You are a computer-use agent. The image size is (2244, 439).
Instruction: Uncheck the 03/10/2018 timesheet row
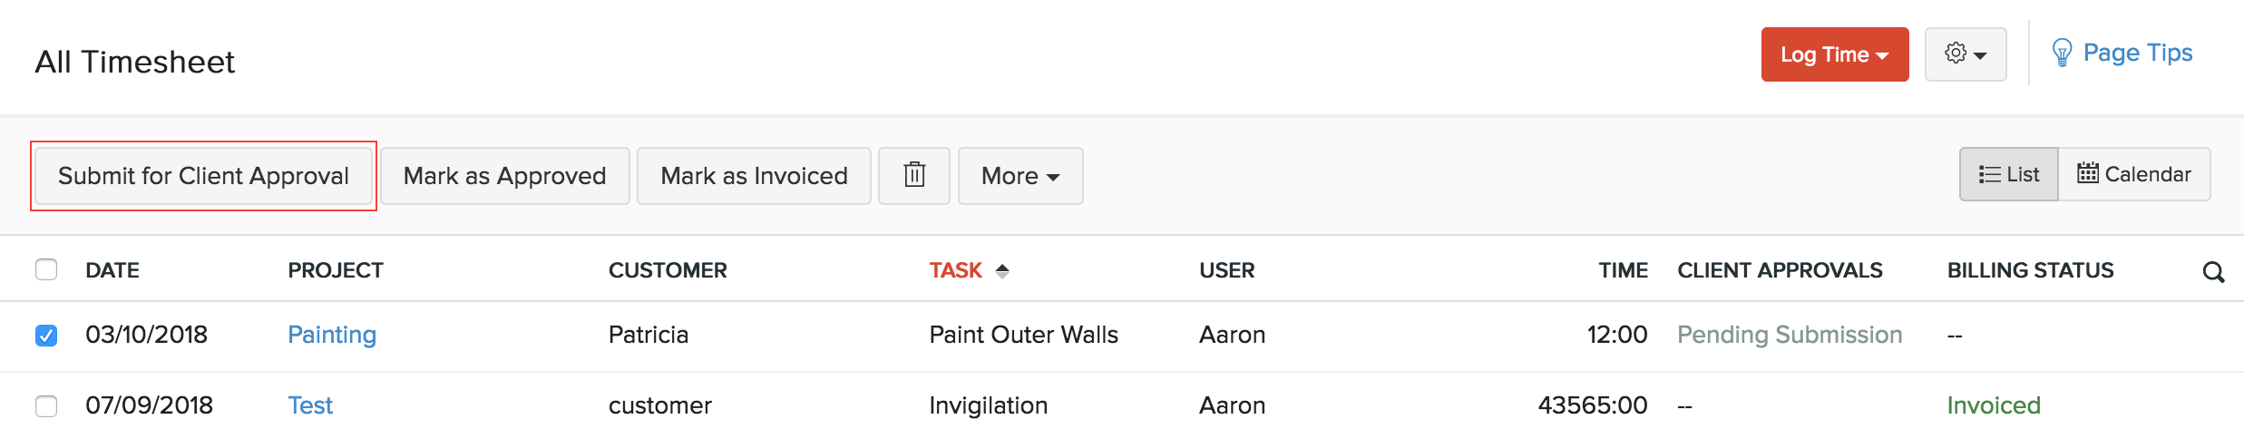click(x=46, y=336)
